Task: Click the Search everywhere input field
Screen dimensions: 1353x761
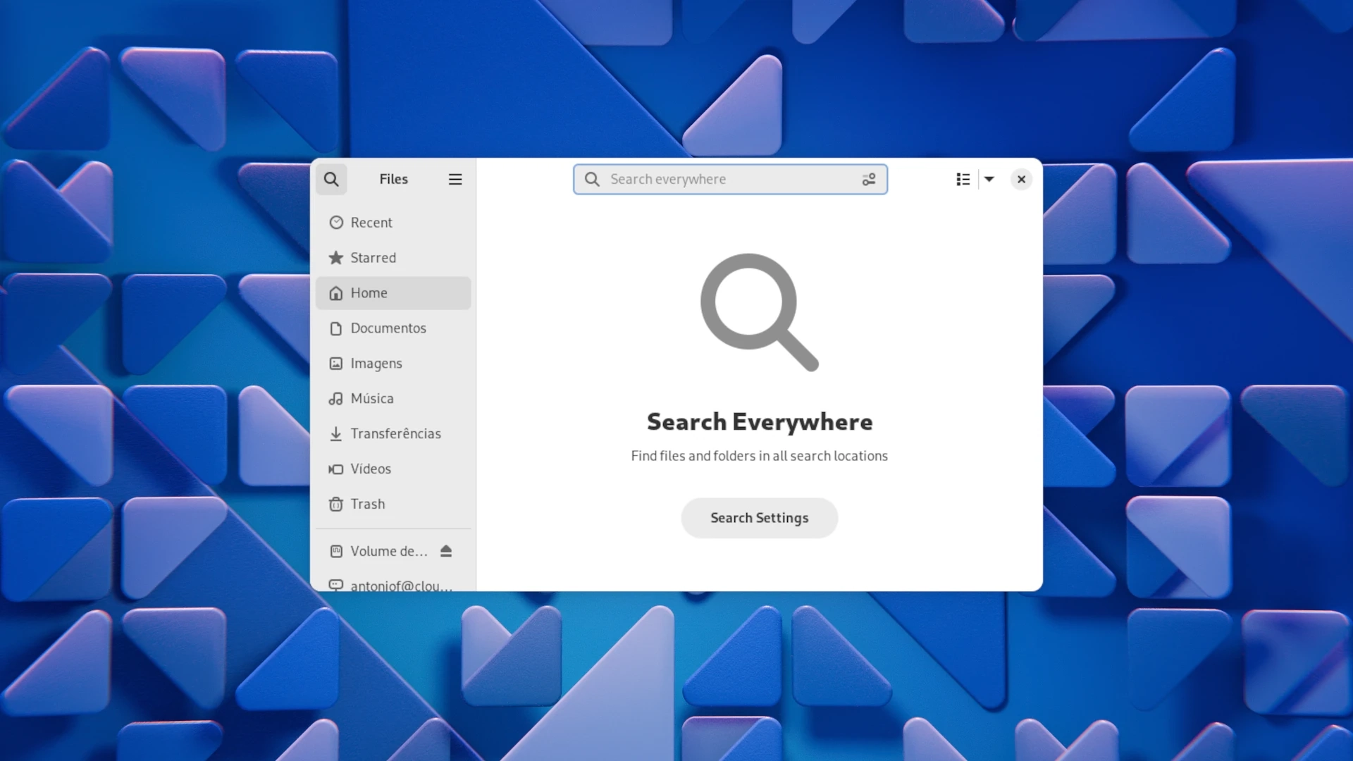Action: 729,178
